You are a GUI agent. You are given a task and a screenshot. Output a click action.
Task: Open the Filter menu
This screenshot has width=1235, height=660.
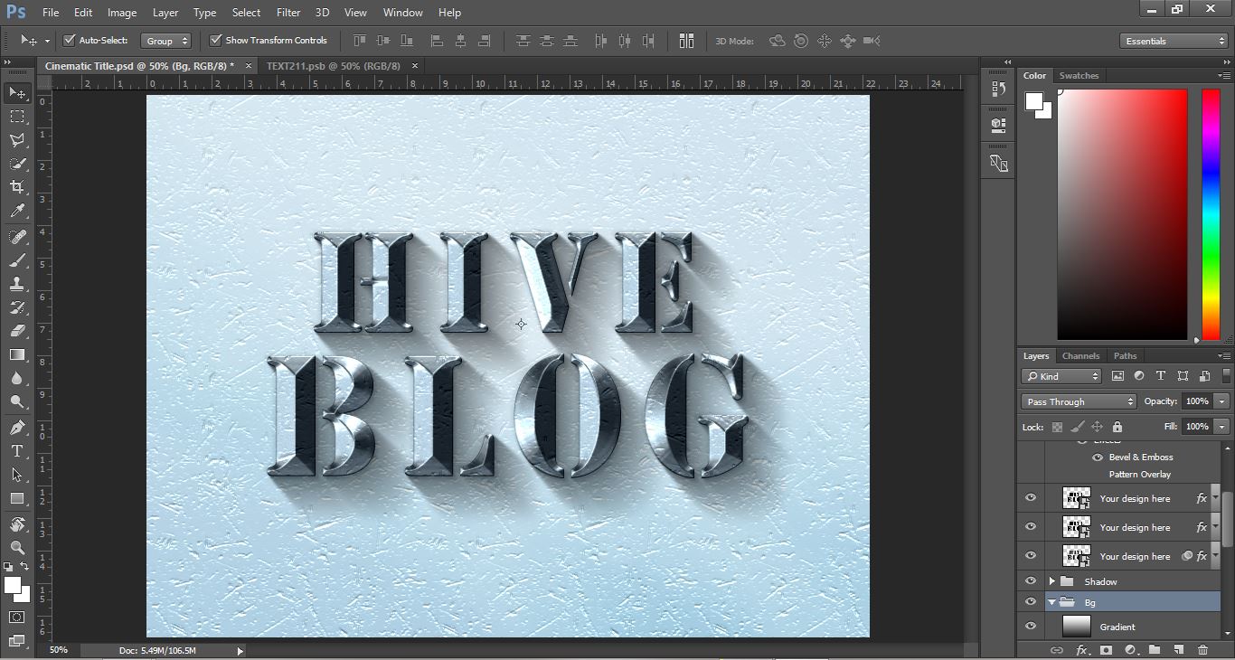pyautogui.click(x=288, y=13)
